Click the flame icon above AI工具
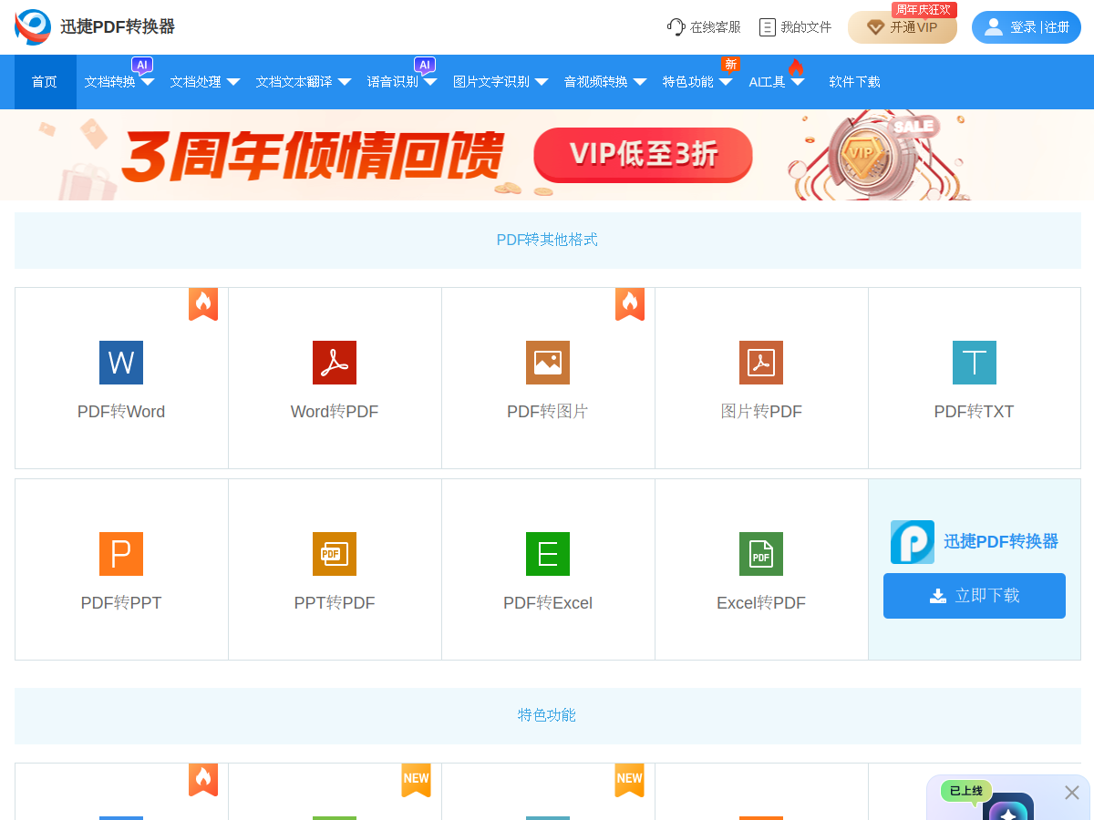Screen dimensions: 1094x820 click(x=796, y=67)
